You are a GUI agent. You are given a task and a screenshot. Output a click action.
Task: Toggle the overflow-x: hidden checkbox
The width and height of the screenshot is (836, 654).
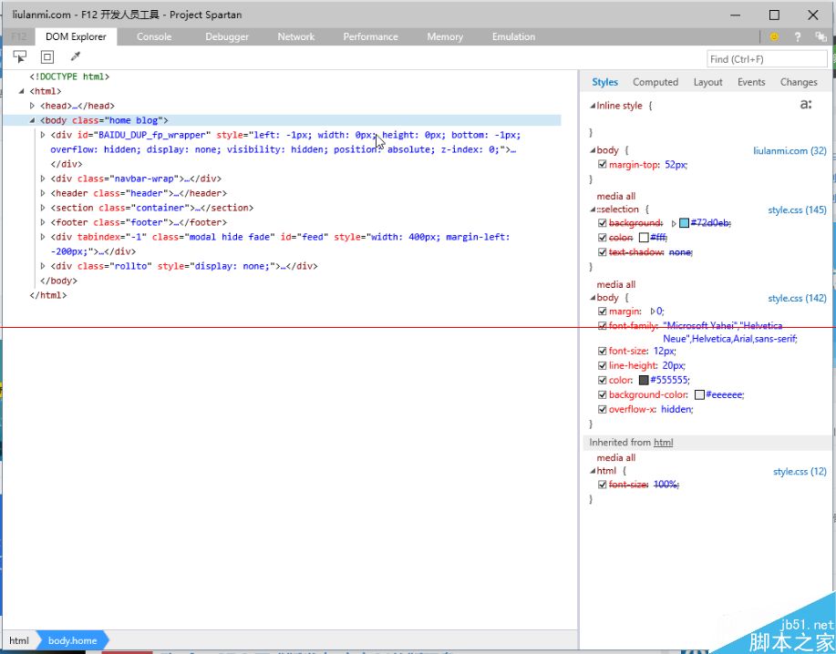coord(602,410)
